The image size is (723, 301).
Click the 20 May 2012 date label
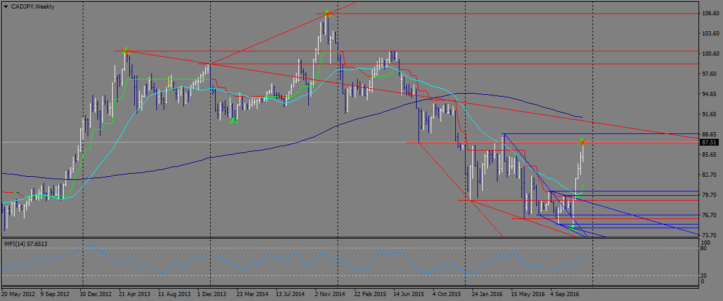18,293
